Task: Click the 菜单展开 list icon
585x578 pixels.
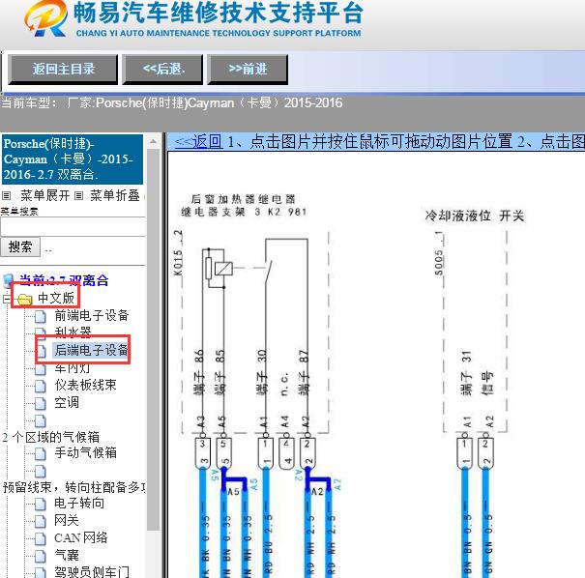Action: click(7, 196)
